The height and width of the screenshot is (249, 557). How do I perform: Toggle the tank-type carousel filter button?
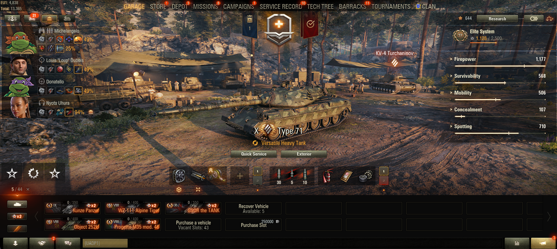pyautogui.click(x=17, y=204)
